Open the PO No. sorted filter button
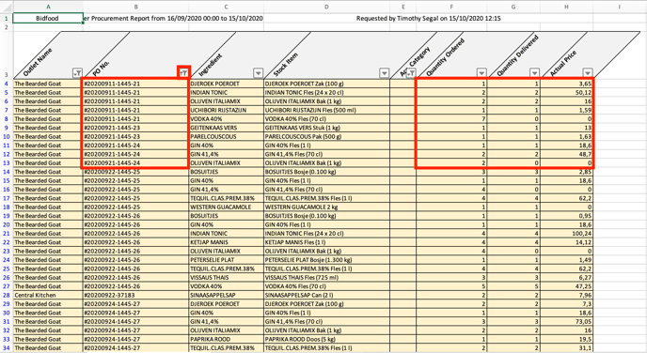Viewport: 647px width, 353px height. 183,73
